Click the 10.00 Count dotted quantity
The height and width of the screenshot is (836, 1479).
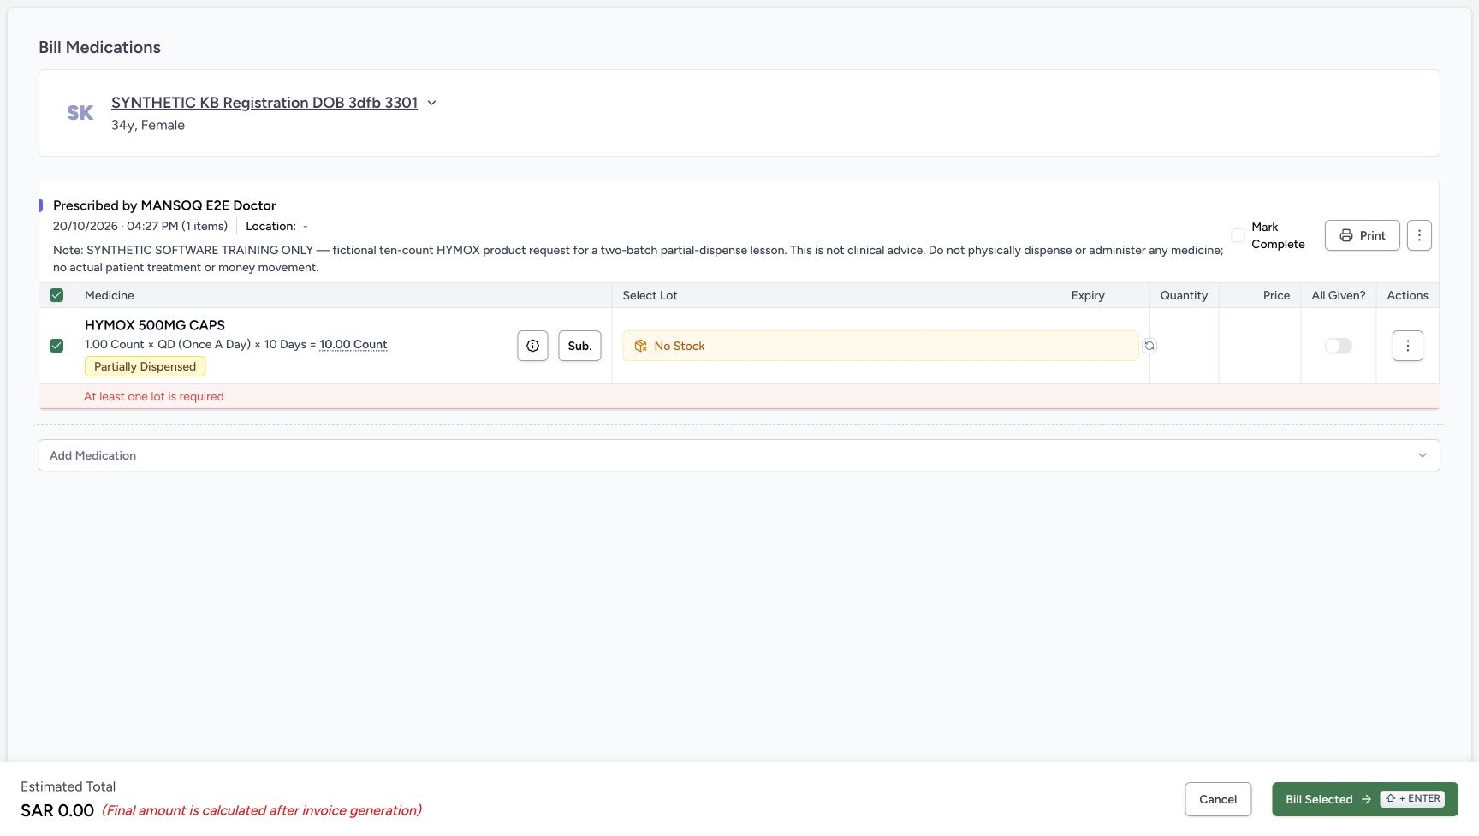pyautogui.click(x=353, y=344)
